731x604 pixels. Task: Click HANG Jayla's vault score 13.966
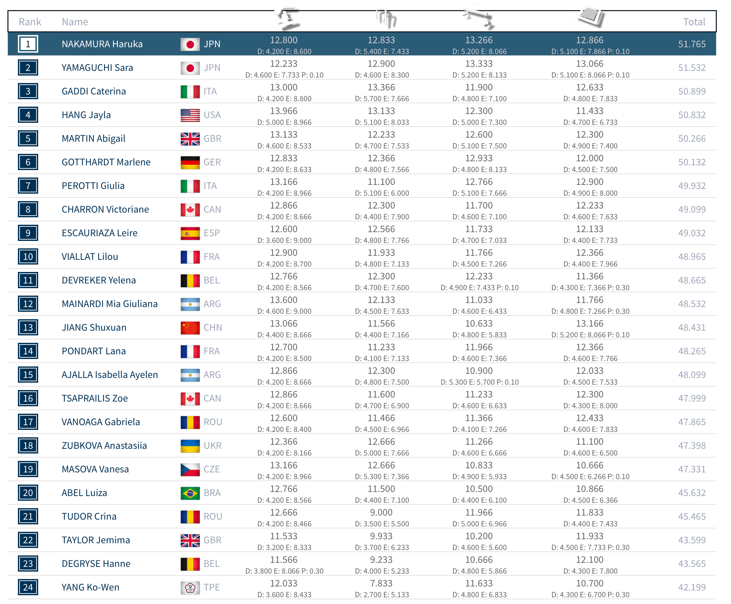coord(284,111)
